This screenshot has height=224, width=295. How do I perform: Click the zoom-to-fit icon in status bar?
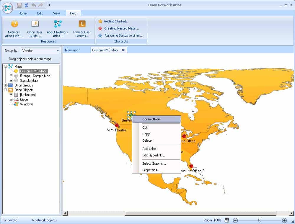pyautogui.click(x=227, y=220)
